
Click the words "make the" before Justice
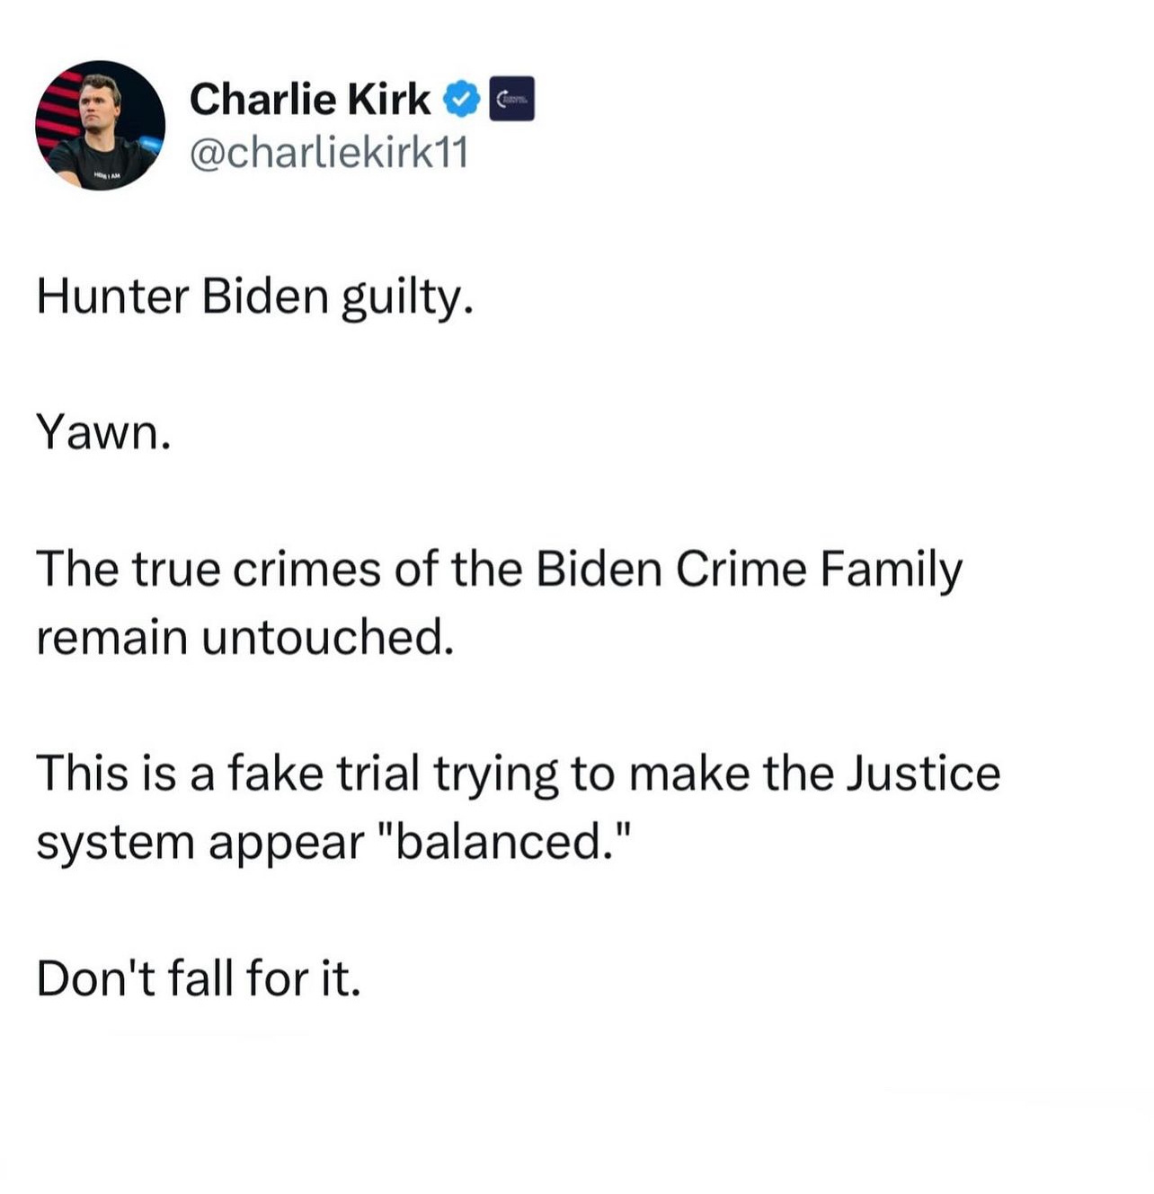pos(730,774)
